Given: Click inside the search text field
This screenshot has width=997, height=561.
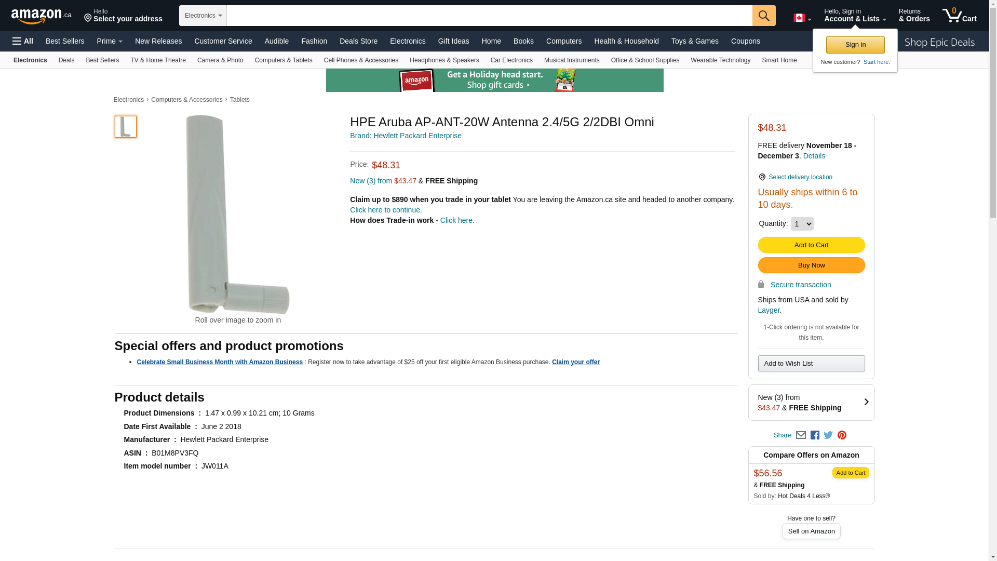Looking at the screenshot, I should coord(490,16).
